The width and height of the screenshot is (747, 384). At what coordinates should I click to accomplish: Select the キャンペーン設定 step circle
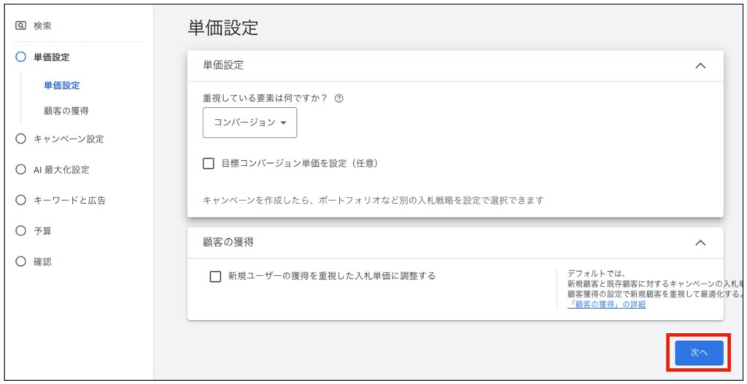pyautogui.click(x=20, y=138)
